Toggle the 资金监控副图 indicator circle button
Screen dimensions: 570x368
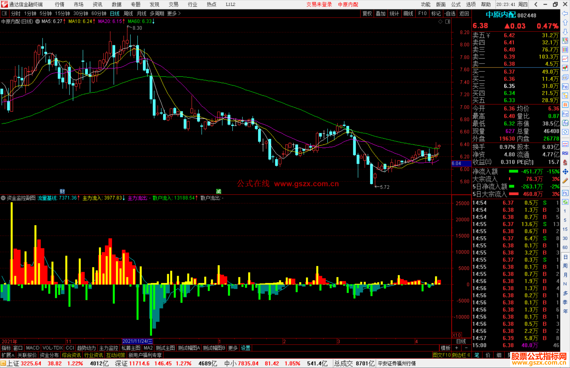(x=3, y=198)
